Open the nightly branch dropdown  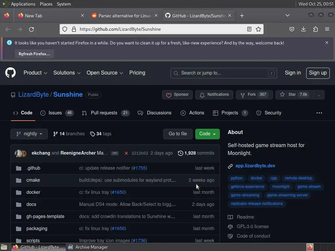coord(29,134)
